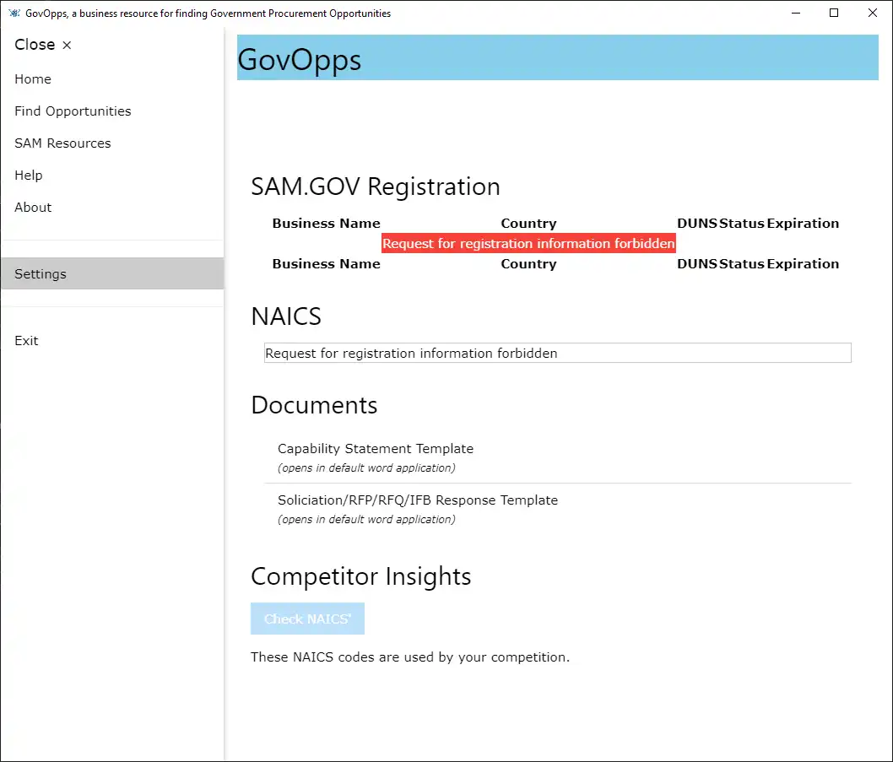Close the GovOpps window

(x=872, y=13)
